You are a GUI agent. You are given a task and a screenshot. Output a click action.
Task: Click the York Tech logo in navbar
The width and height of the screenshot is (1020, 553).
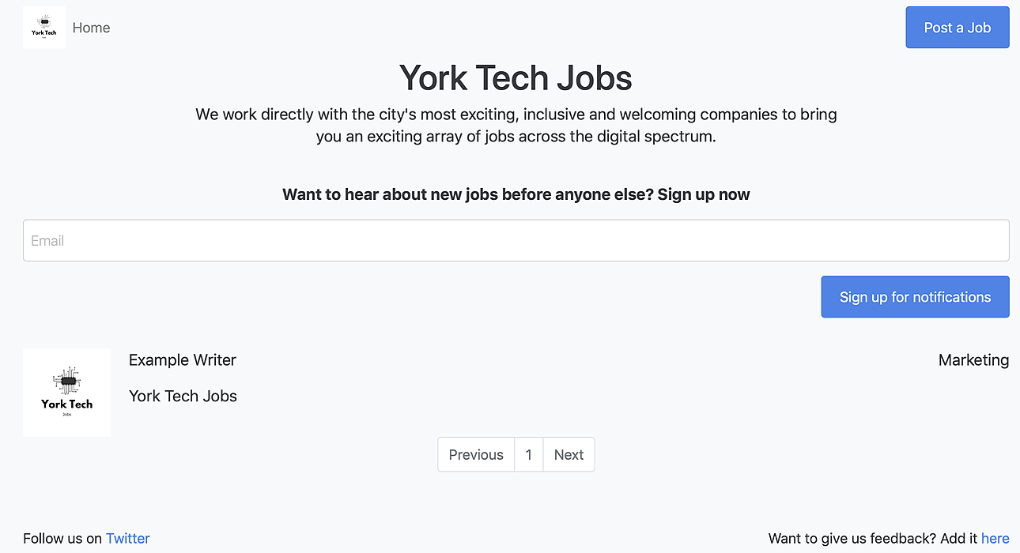pyautogui.click(x=43, y=28)
